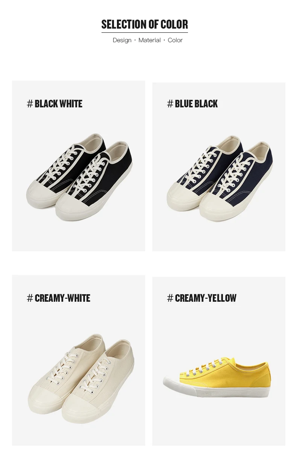Click the Black White sneakers photo
The width and height of the screenshot is (297, 472).
79,177
